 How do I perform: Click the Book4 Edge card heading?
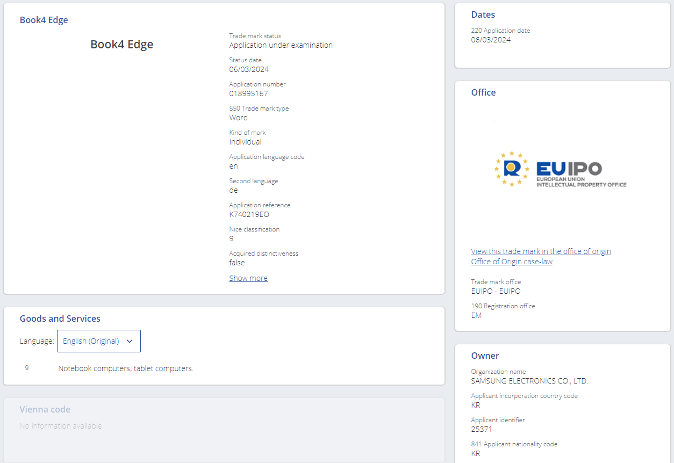point(44,20)
